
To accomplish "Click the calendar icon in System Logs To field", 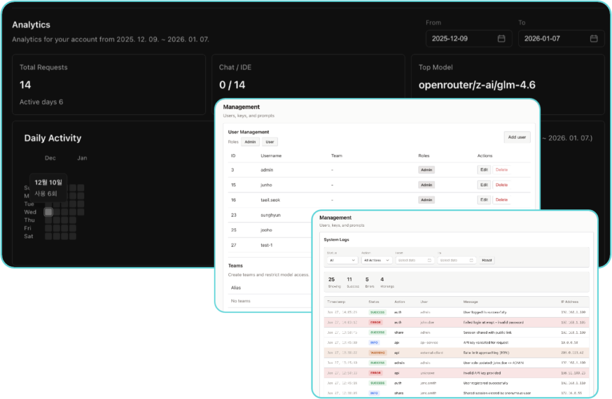I will click(x=471, y=260).
